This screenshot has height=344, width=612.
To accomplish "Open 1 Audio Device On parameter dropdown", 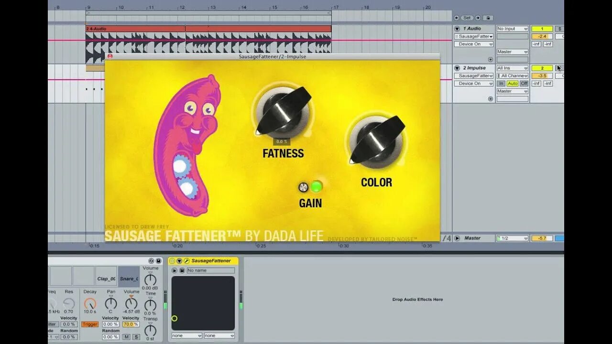I will point(473,44).
